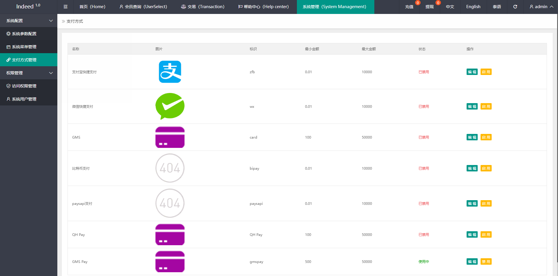This screenshot has height=276, width=558.
Task: Click the WeChat pay logo image
Action: coord(170,106)
